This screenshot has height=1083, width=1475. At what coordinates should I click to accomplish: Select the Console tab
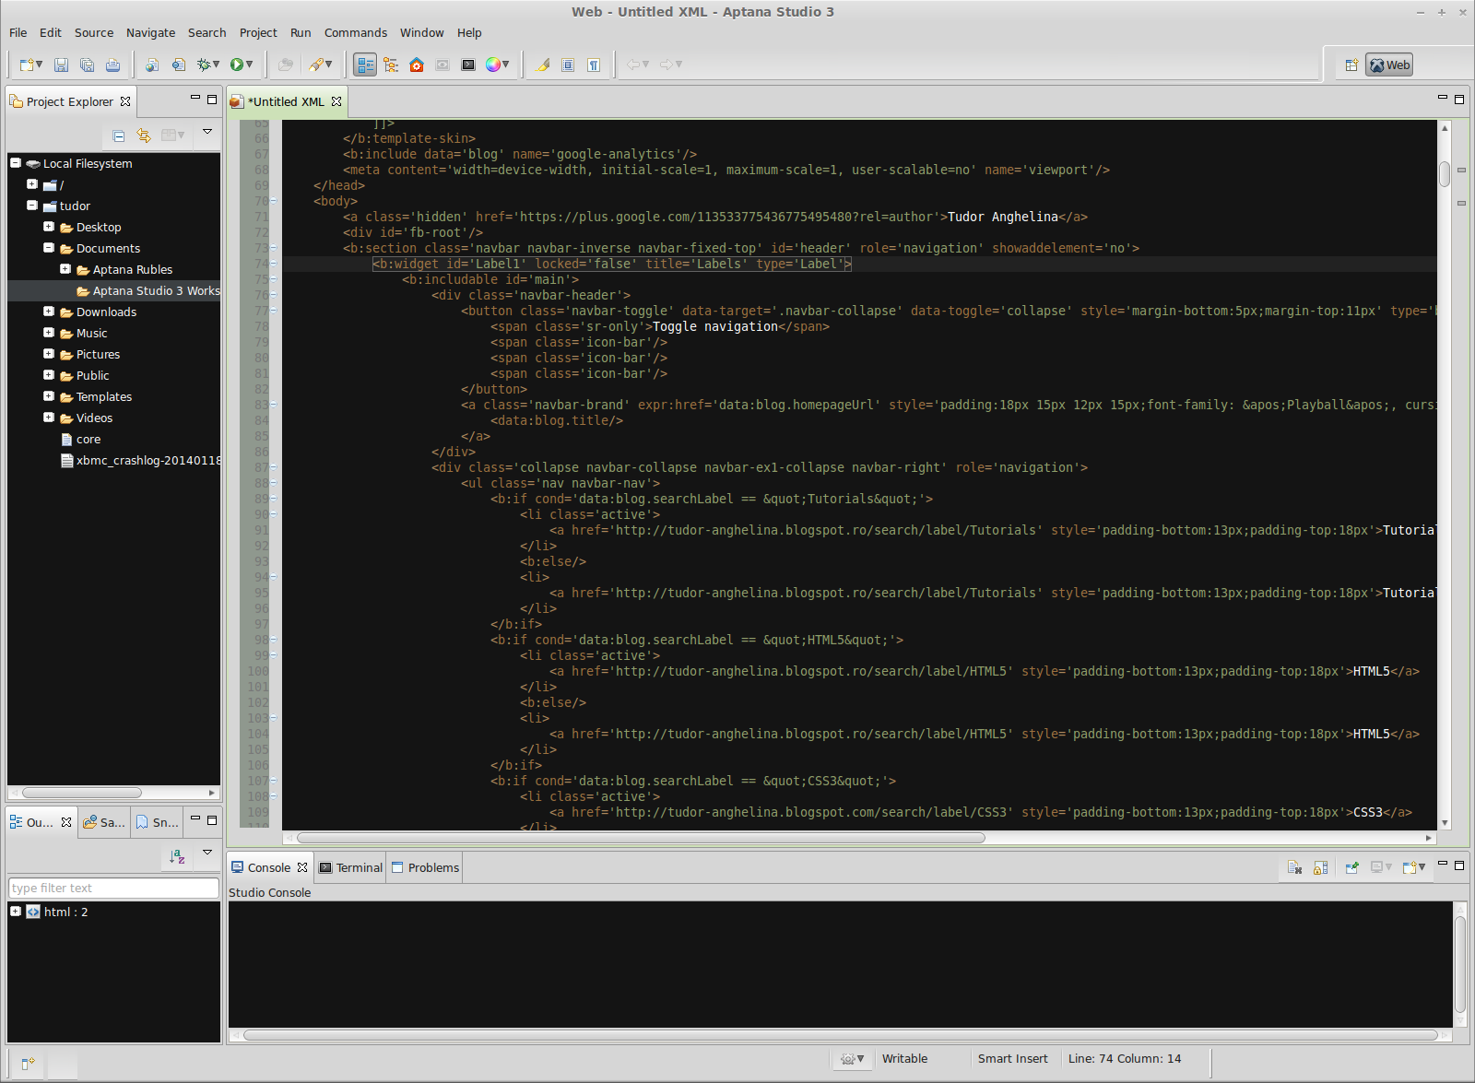coord(269,867)
